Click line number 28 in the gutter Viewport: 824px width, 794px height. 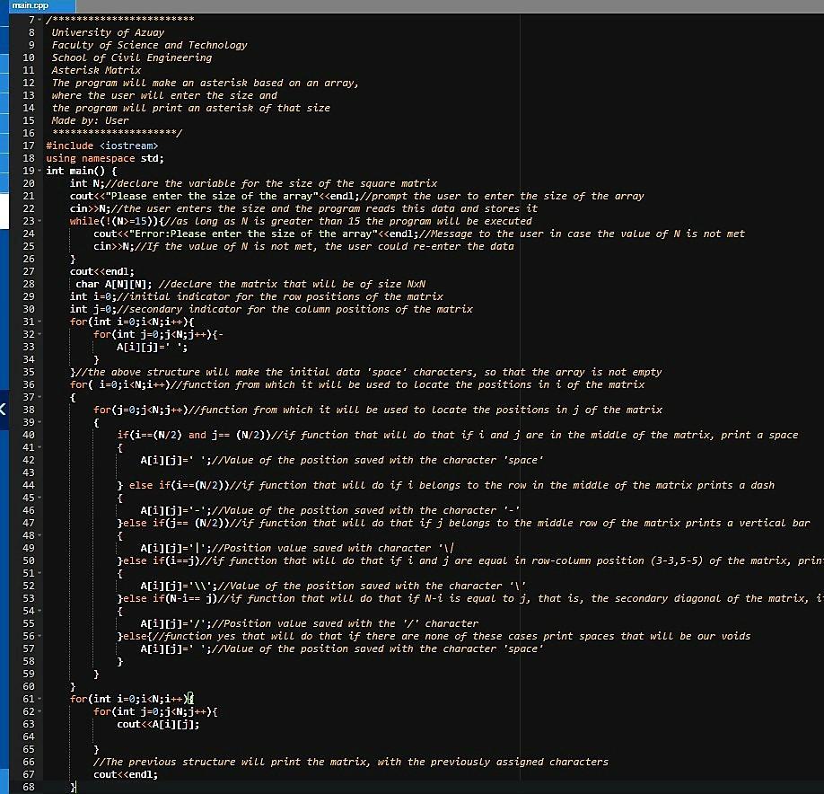pos(29,284)
